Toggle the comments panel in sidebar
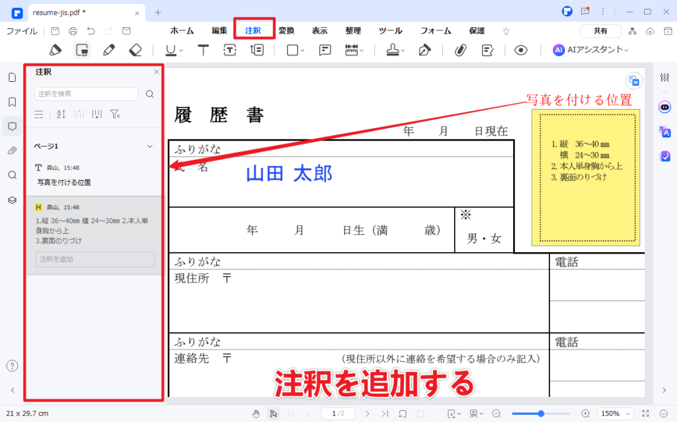Viewport: 677px width, 422px height. click(x=12, y=126)
